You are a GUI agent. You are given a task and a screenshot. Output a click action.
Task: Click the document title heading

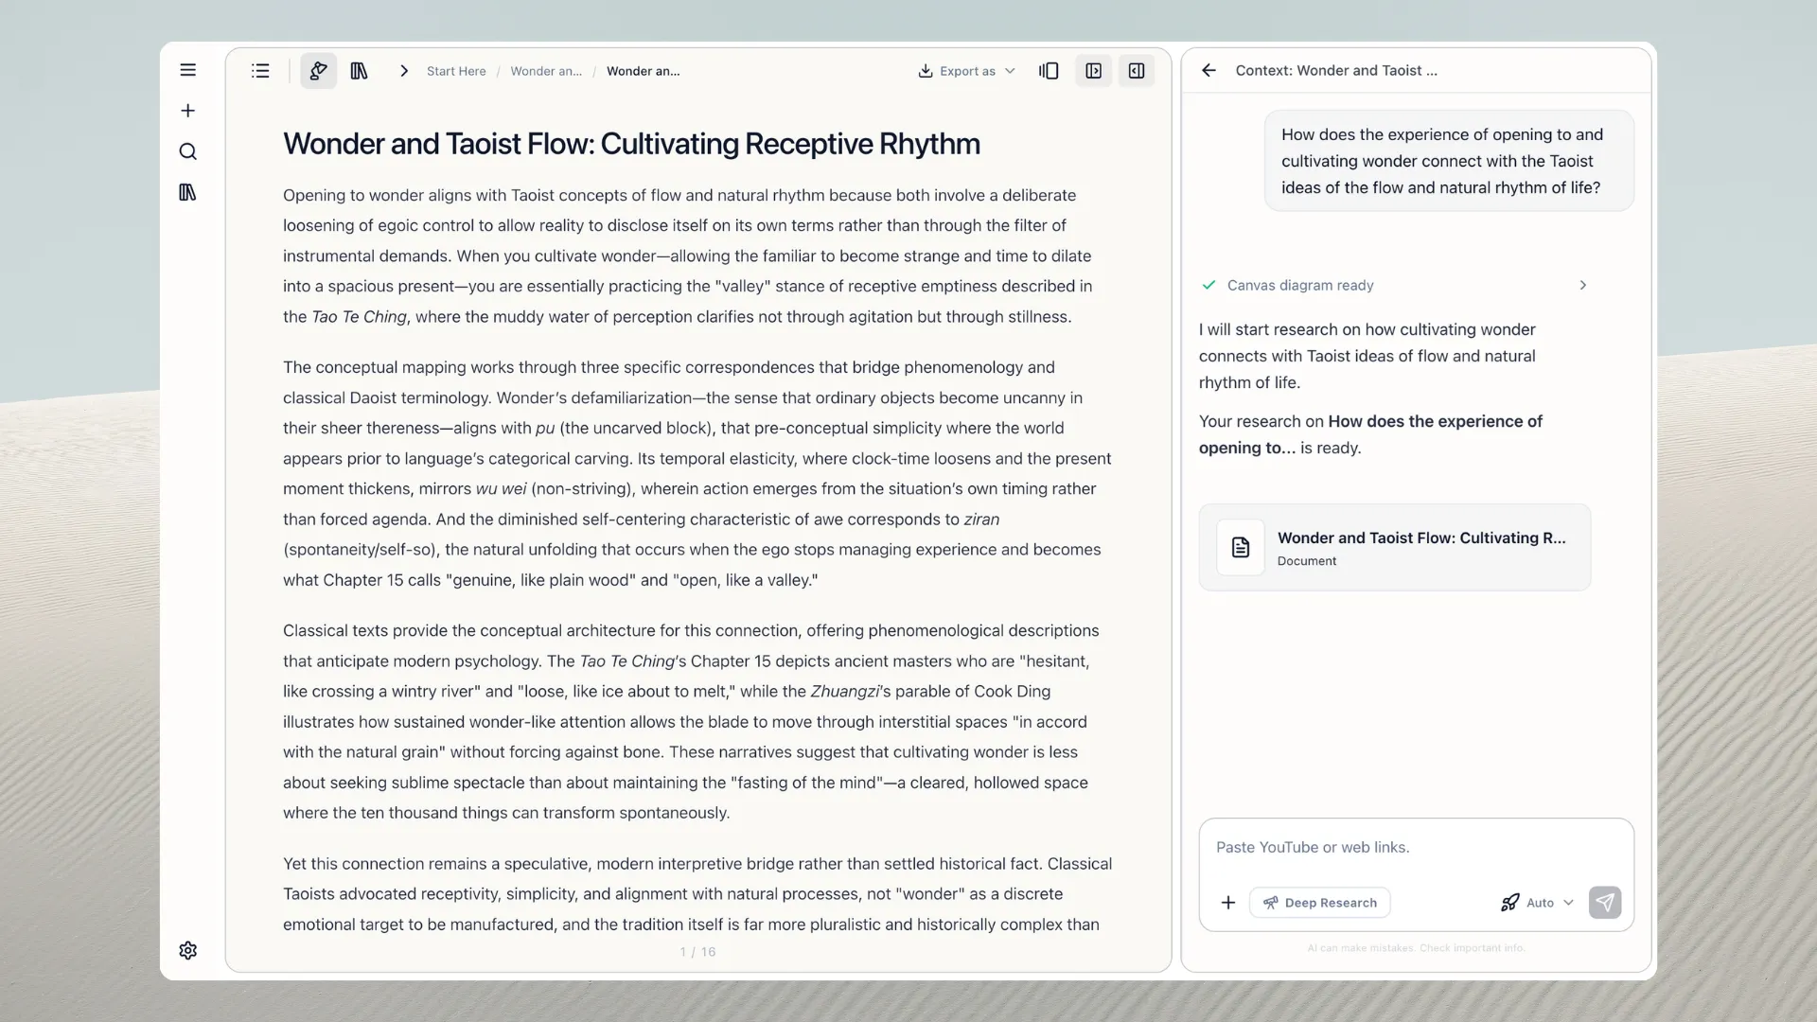[x=631, y=144]
